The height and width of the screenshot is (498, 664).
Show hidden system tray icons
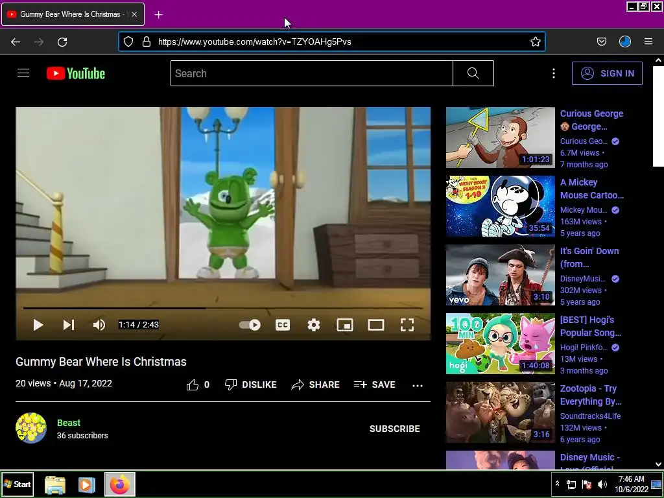tap(557, 484)
